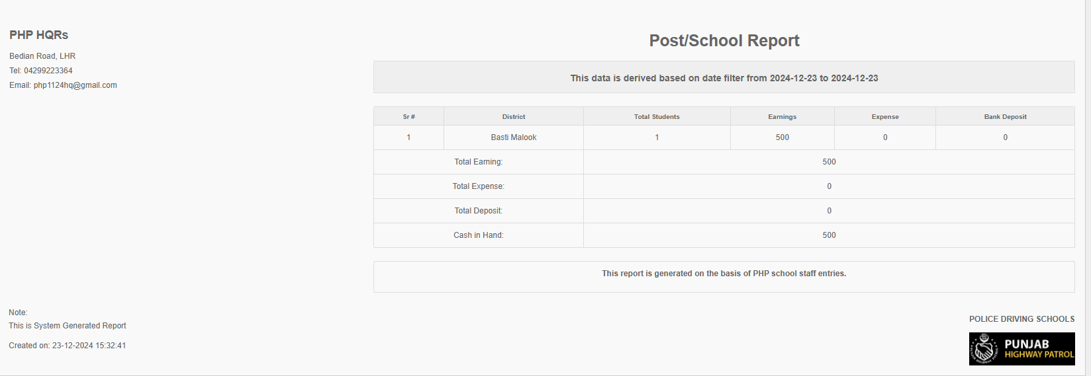Click the Total Expense row label

pos(479,186)
